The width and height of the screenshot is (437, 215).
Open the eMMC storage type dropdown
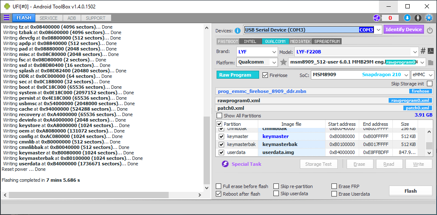click(x=423, y=75)
